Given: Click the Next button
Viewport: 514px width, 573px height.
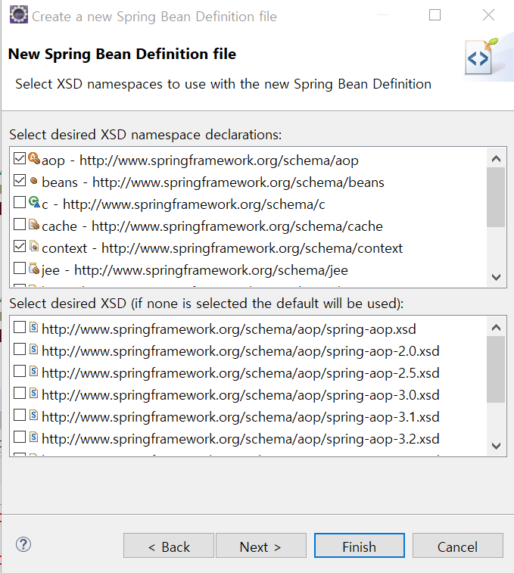Looking at the screenshot, I should point(261,545).
